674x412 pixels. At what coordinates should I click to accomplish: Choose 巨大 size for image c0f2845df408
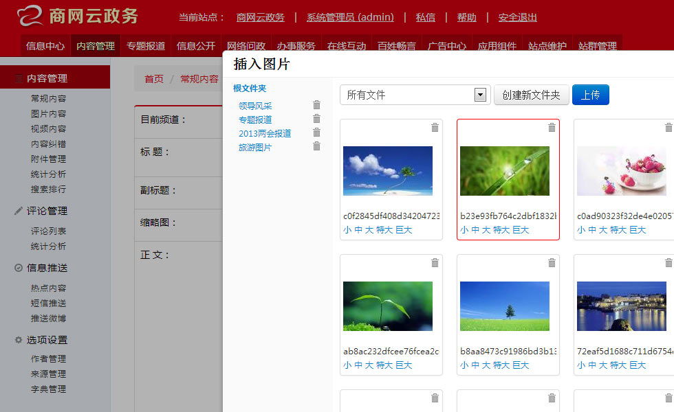[x=404, y=230]
